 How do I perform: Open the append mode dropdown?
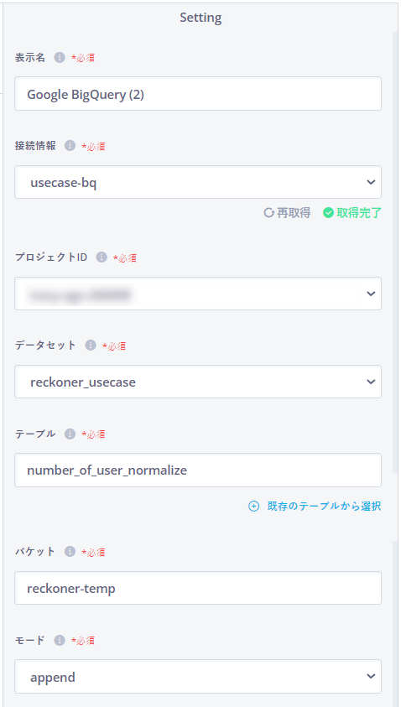198,676
